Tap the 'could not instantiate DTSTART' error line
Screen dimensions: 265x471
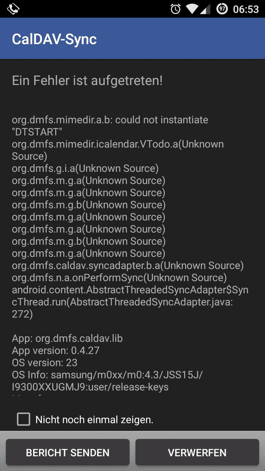110,126
